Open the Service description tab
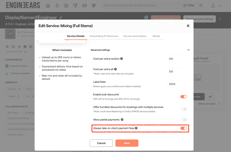The image size is (231, 152). [x=135, y=36]
